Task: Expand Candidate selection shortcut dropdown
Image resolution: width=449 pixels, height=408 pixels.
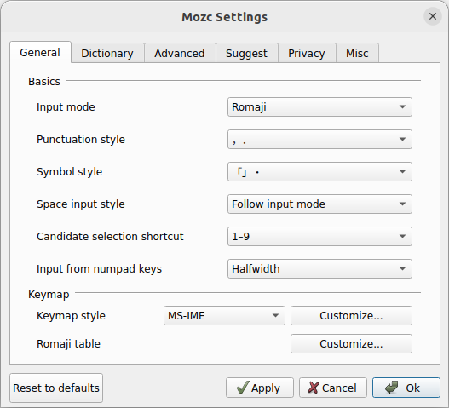Action: 319,236
